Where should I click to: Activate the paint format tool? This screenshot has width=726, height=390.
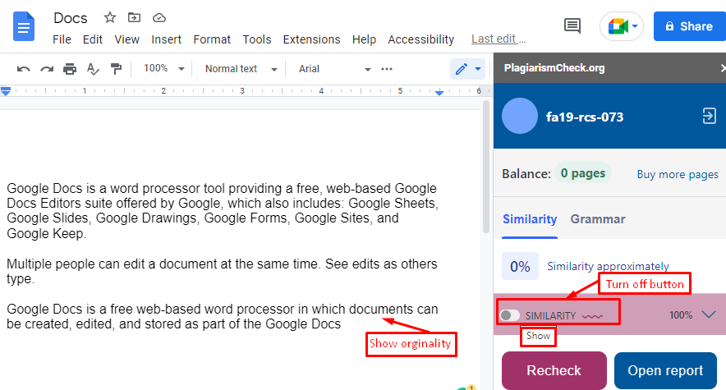[116, 70]
